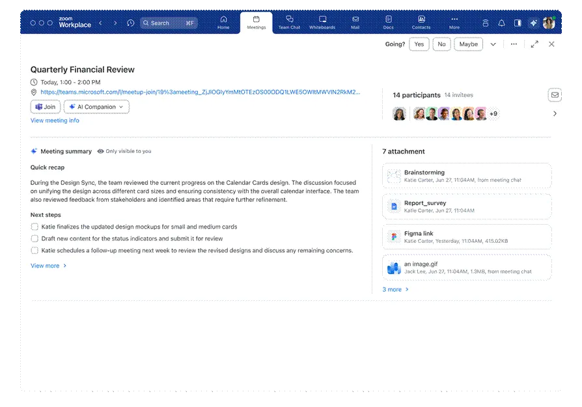The width and height of the screenshot is (582, 407).
Task: Check 'Katie finalizes the updated design mockups'
Action: pyautogui.click(x=35, y=227)
